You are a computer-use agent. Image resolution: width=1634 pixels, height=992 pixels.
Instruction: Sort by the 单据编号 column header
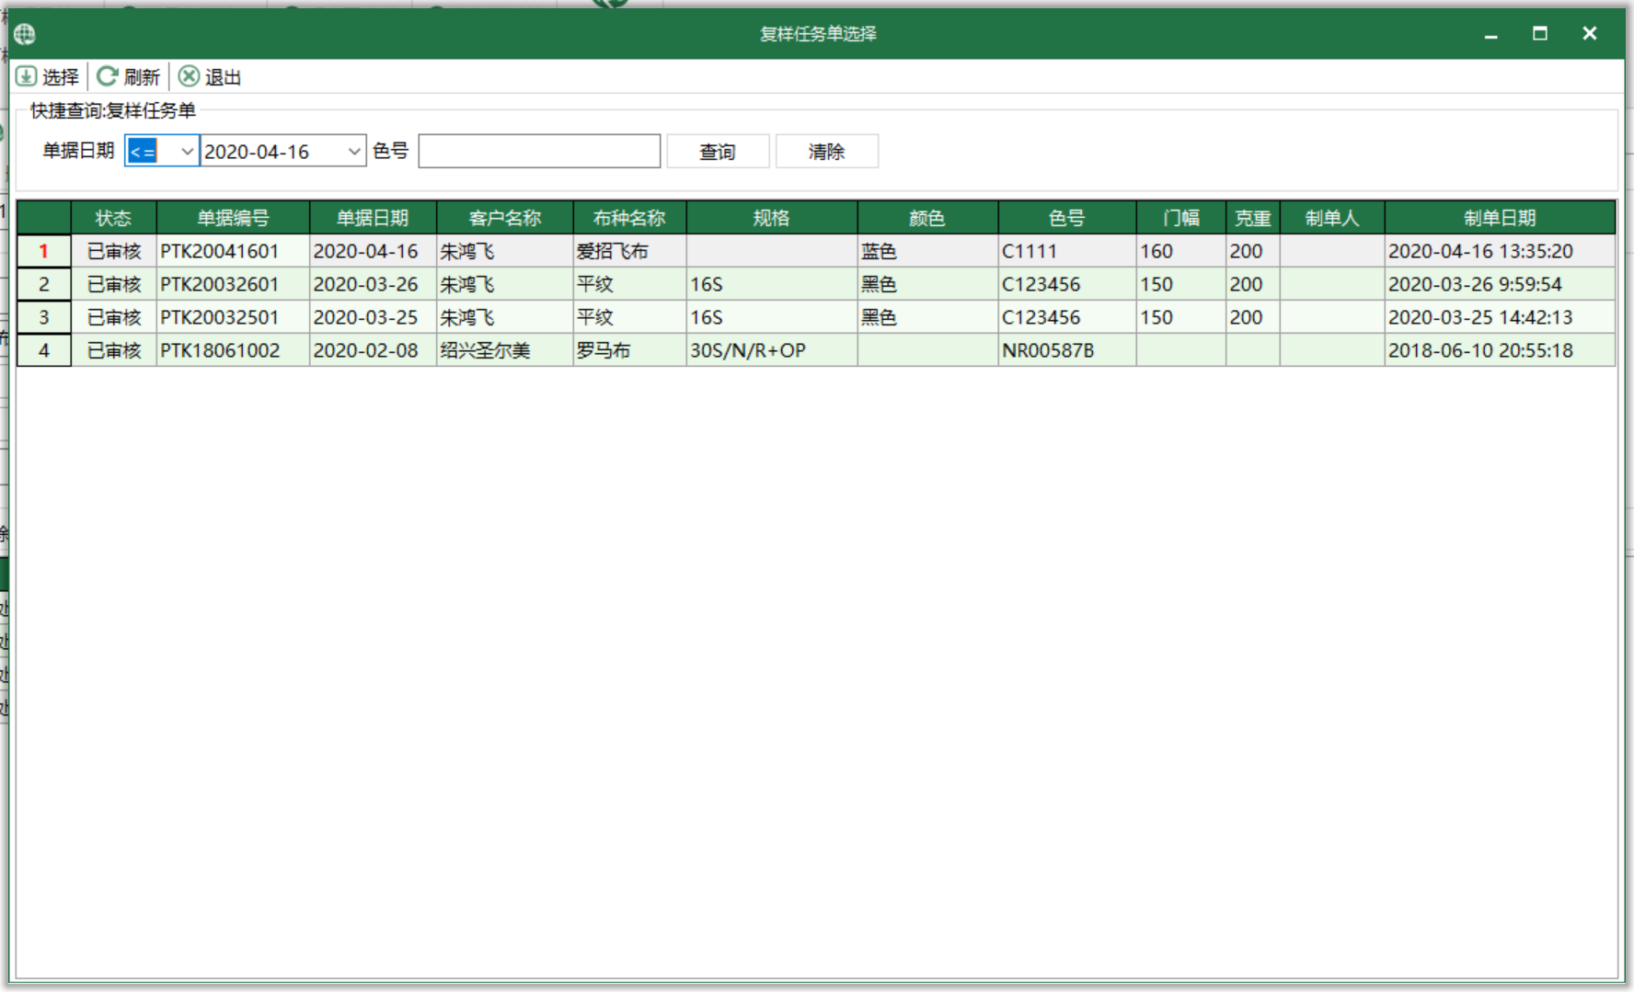tap(233, 218)
